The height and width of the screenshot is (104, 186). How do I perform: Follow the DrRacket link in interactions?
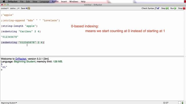coord(21,59)
